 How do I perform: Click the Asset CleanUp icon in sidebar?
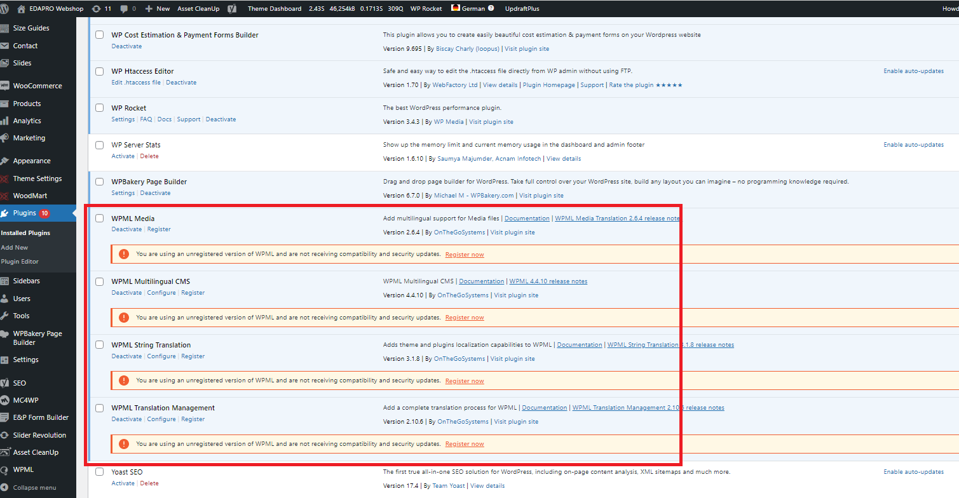coord(5,452)
